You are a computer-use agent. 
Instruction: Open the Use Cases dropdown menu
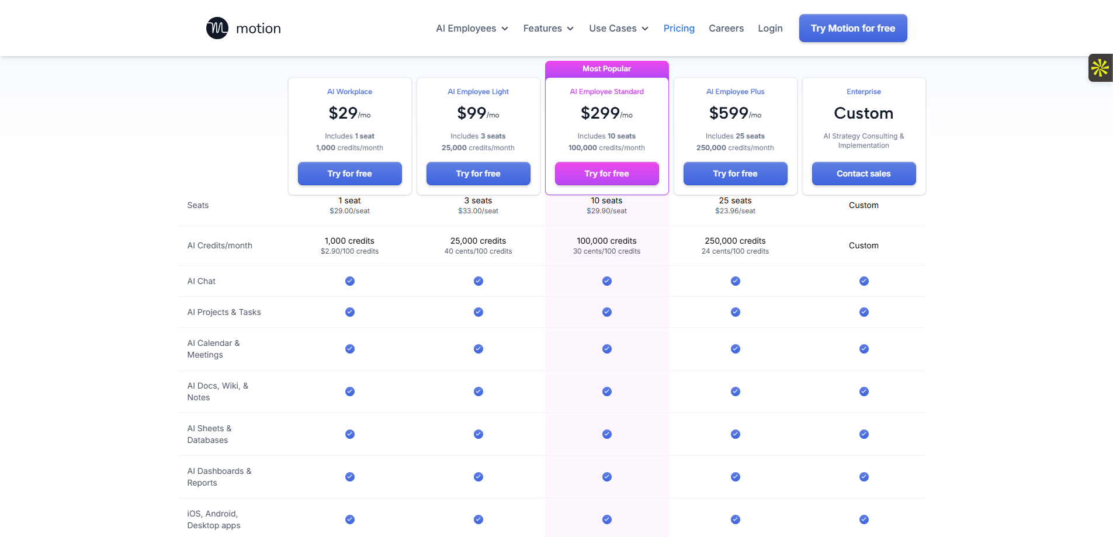[x=619, y=28]
